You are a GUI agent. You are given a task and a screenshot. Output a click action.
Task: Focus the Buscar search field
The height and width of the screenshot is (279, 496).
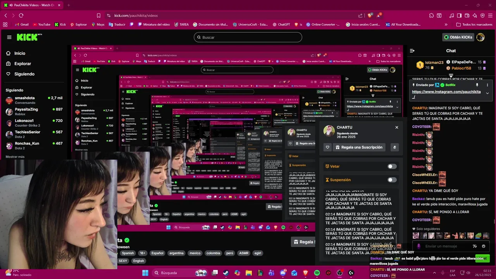click(248, 37)
